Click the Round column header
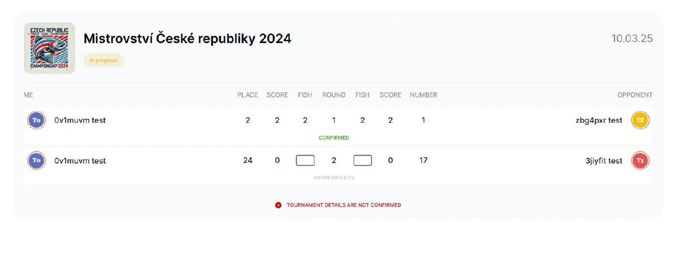Screen dimensions: 696x262 [x=334, y=95]
